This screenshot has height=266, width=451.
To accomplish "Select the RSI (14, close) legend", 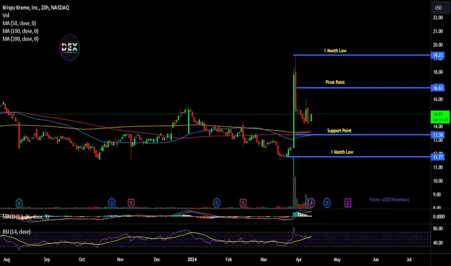I will tap(16, 232).
